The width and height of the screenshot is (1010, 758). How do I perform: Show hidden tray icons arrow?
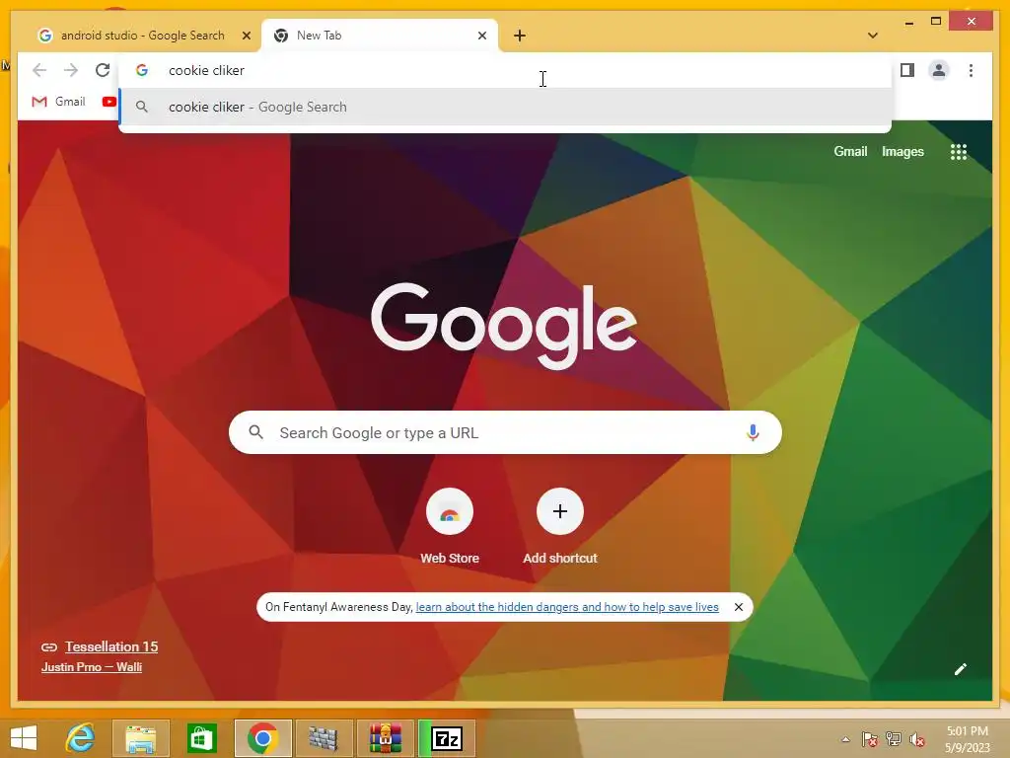[845, 739]
